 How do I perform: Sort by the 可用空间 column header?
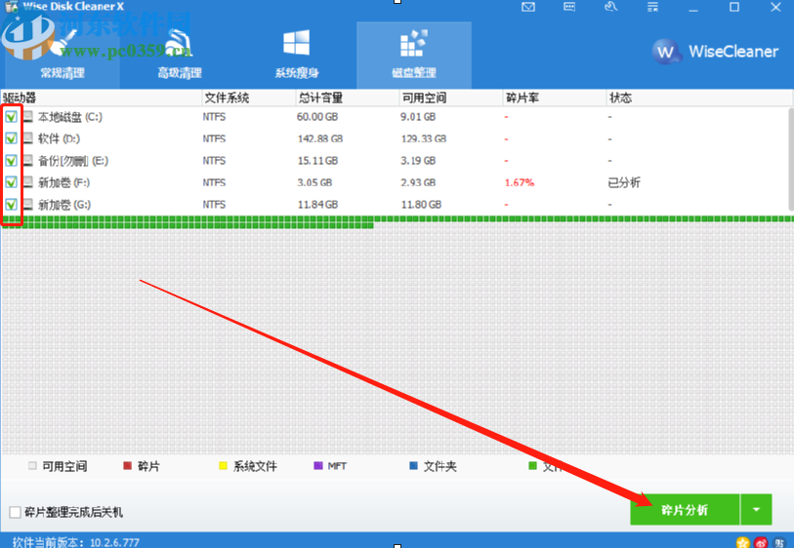tap(451, 98)
